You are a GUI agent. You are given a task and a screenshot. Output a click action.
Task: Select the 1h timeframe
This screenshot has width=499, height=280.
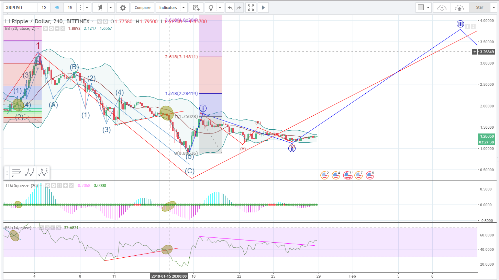(x=70, y=7)
